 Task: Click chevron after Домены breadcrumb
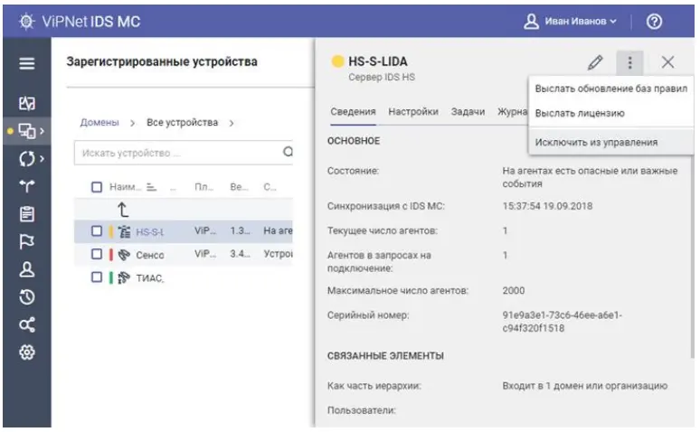132,123
